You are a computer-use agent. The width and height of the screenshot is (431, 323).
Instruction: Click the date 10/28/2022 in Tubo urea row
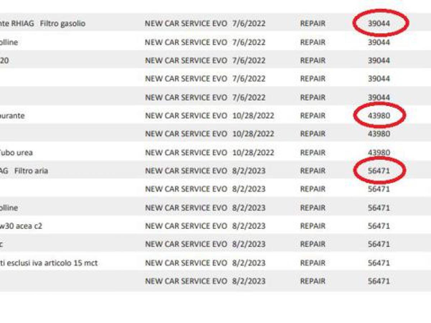(x=253, y=153)
